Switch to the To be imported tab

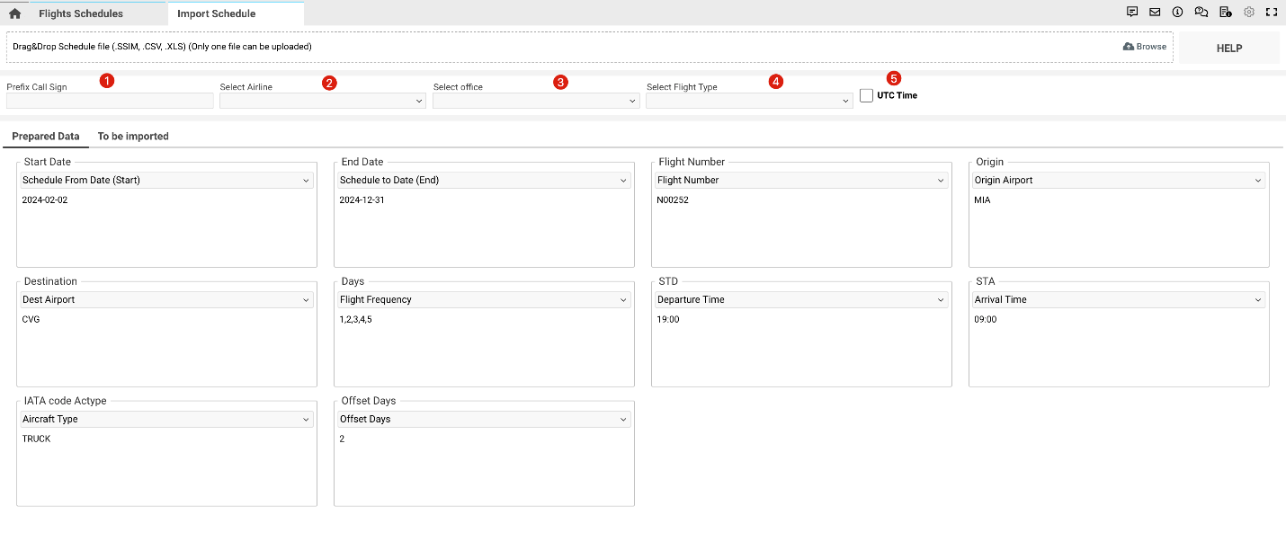tap(133, 137)
